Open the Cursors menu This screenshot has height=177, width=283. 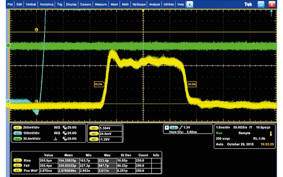click(x=85, y=4)
